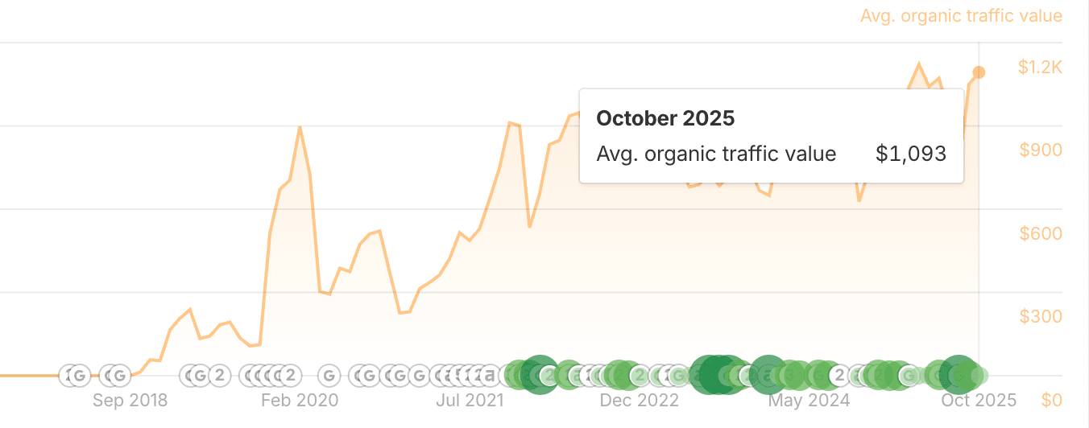Open the grey "a" marker above Jul 2021

[x=489, y=375]
